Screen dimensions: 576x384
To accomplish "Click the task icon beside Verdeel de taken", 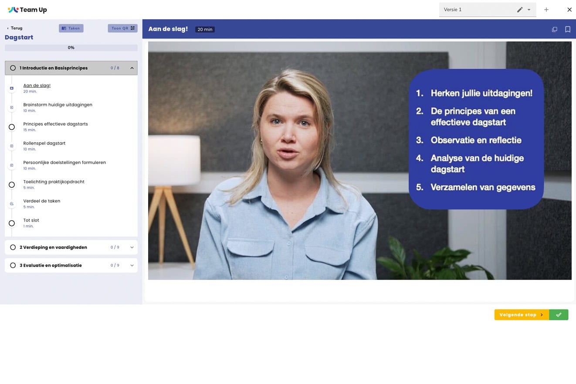I will (x=12, y=204).
